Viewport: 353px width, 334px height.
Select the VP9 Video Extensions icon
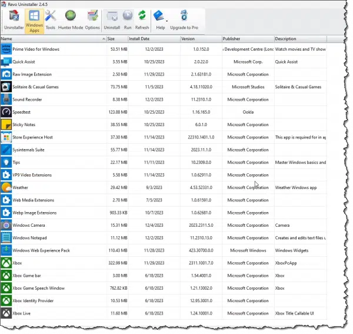pyautogui.click(x=6, y=175)
